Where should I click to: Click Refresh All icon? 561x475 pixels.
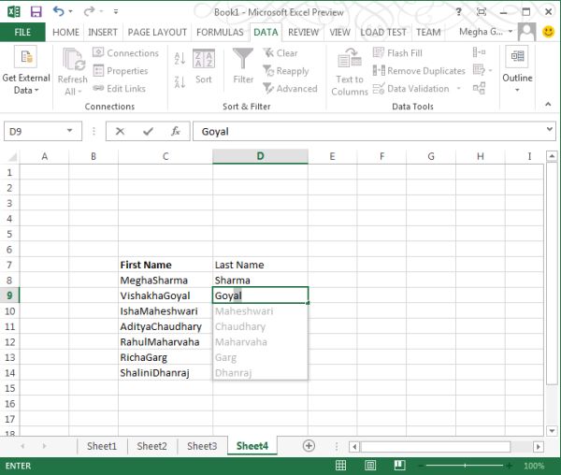coord(73,72)
